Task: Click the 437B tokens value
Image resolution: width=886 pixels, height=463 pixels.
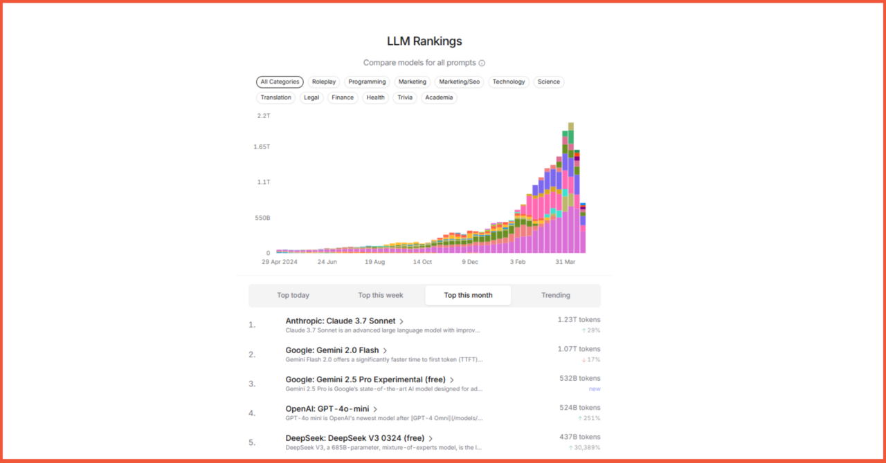Action: (580, 437)
